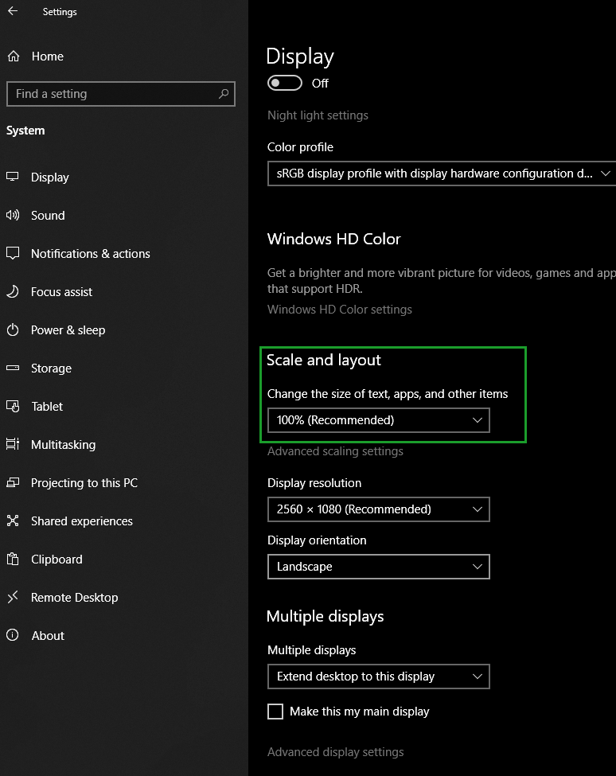Image resolution: width=616 pixels, height=776 pixels.
Task: Click the Home house icon
Action: (x=14, y=57)
